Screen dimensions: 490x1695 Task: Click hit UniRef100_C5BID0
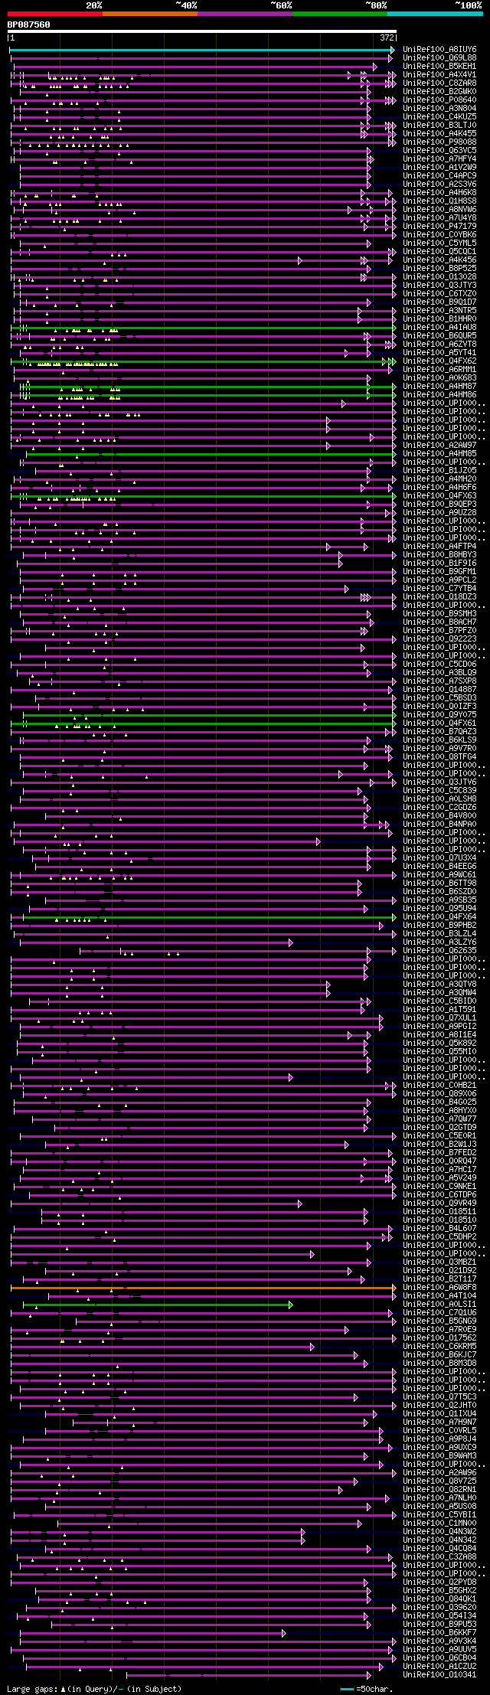point(439,1001)
